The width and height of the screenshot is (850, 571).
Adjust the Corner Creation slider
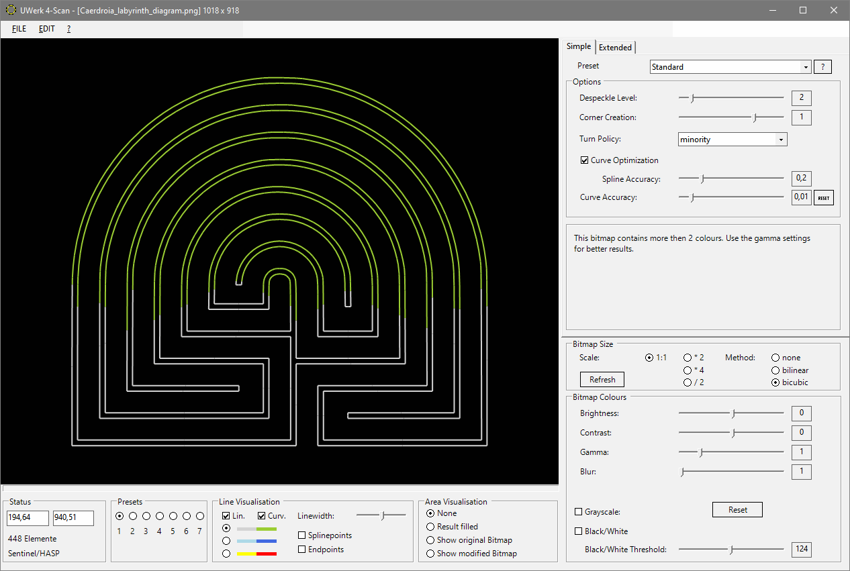731,117
